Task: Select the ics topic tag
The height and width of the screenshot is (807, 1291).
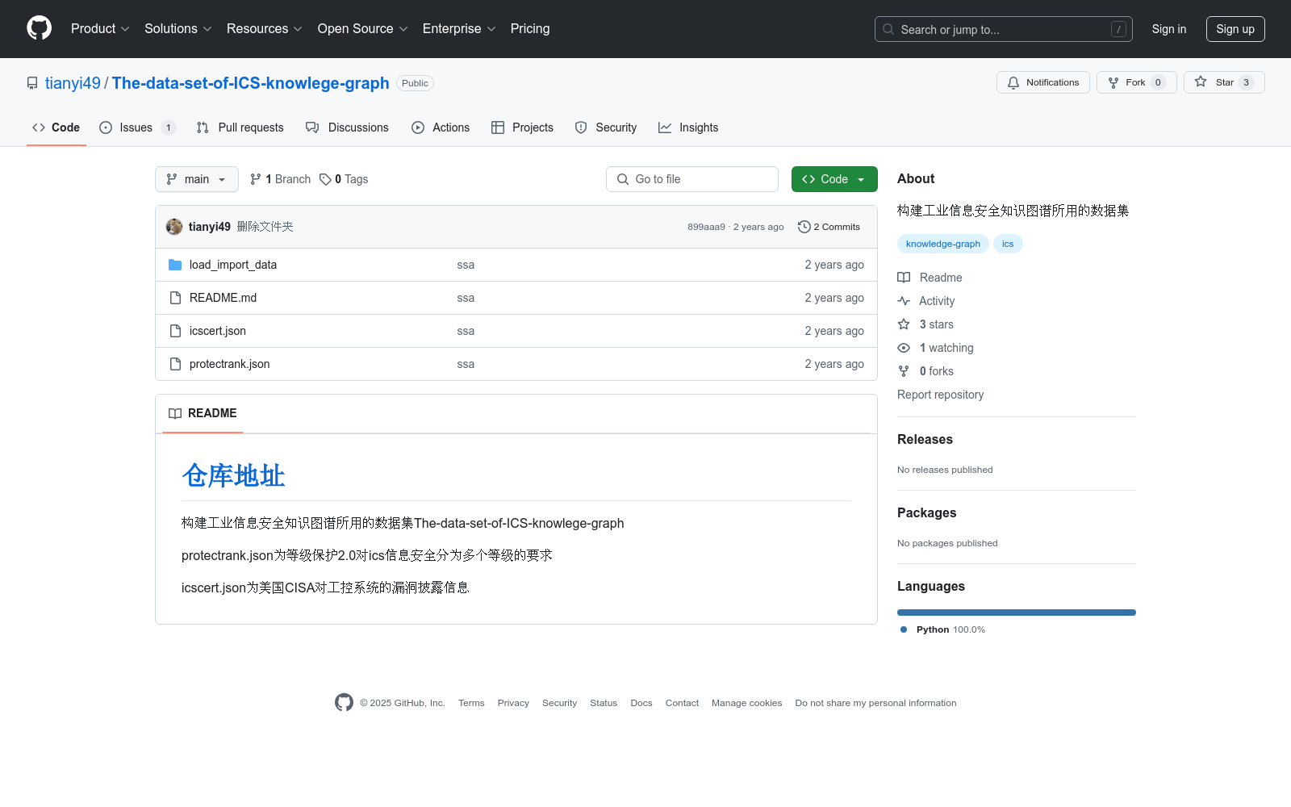Action: 1008,244
